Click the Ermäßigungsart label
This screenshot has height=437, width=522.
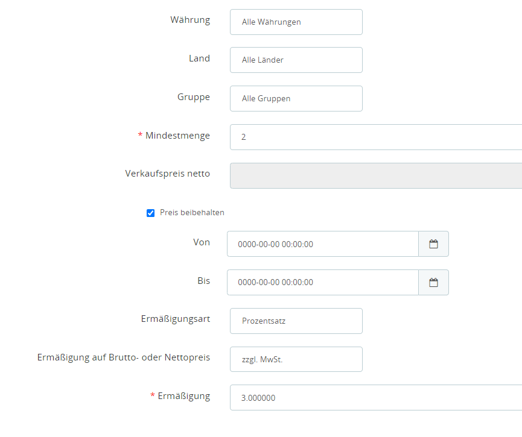point(175,319)
